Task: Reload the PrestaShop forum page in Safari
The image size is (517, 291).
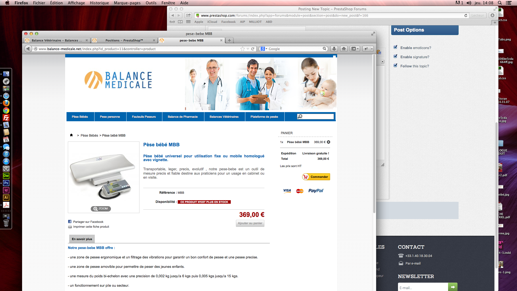Action: click(466, 15)
